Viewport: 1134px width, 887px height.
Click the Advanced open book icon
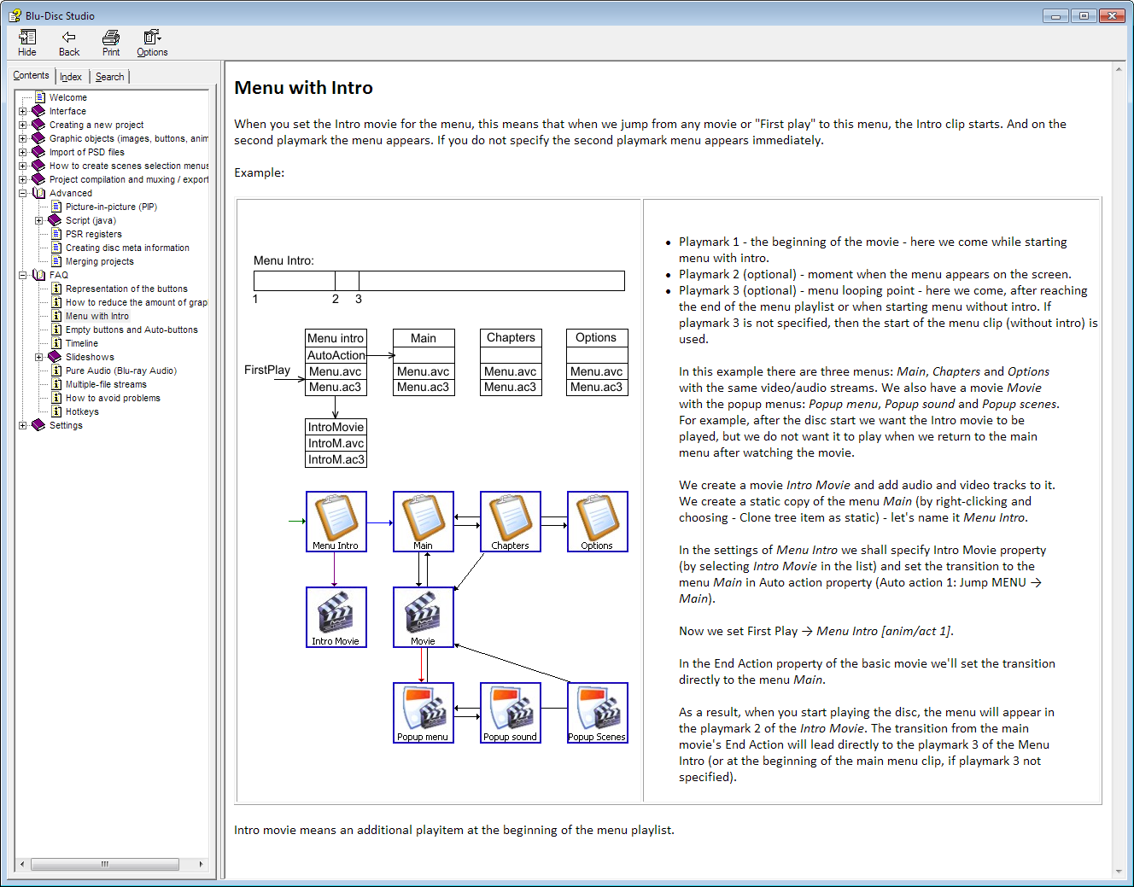click(38, 193)
